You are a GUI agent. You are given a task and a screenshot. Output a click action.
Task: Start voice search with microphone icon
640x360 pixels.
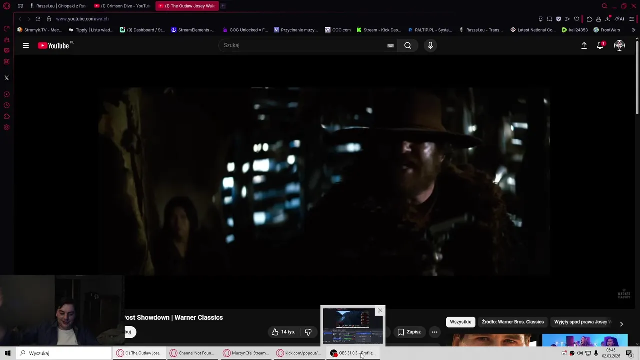(430, 45)
